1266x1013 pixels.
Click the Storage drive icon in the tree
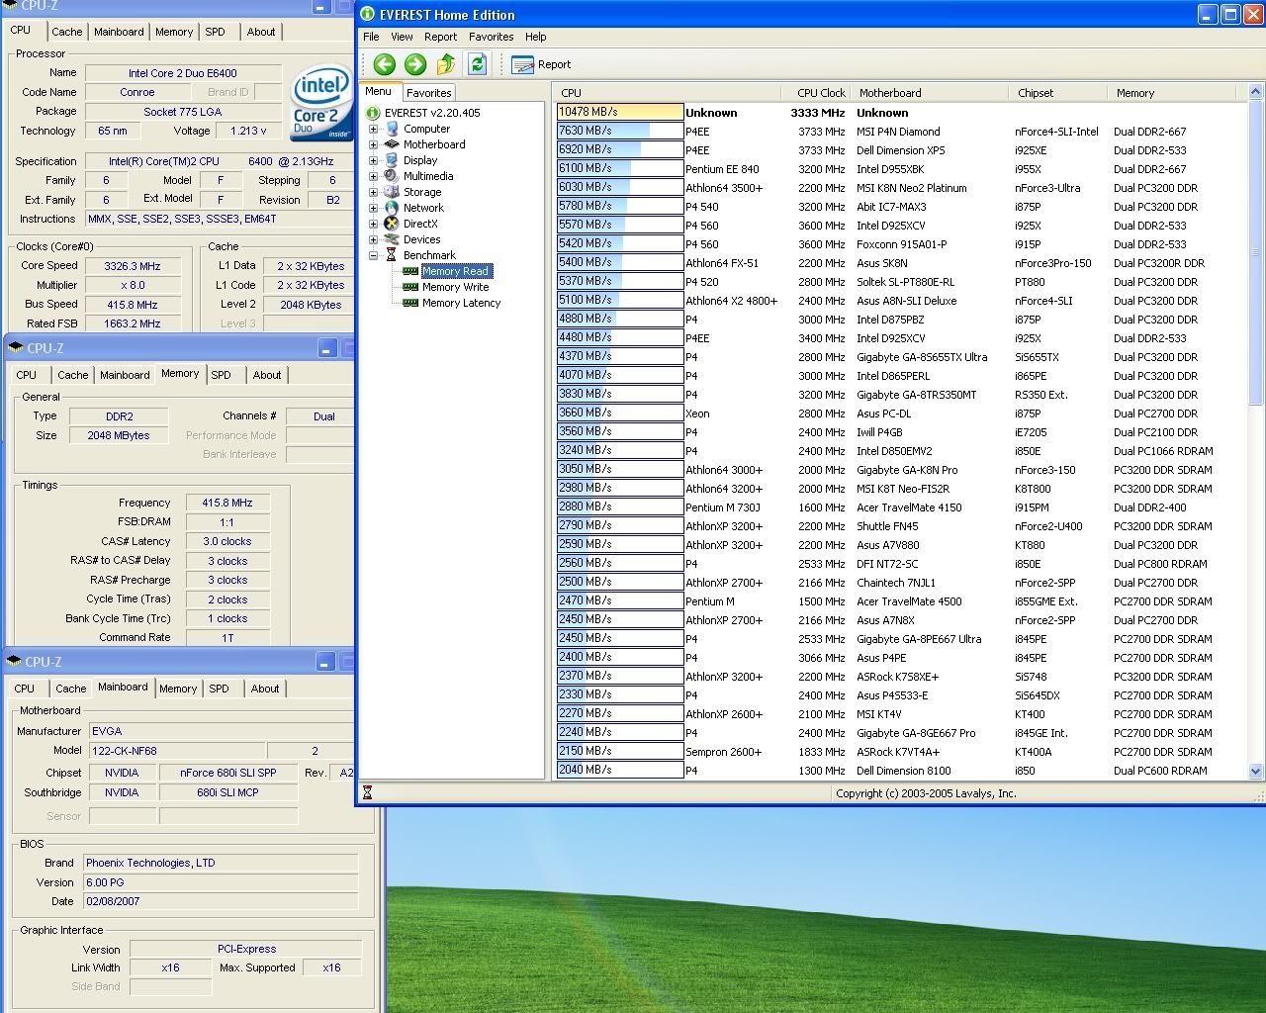392,192
